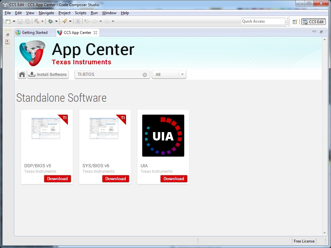The width and height of the screenshot is (331, 248).
Task: Click the Debug bug icon
Action: (50, 21)
